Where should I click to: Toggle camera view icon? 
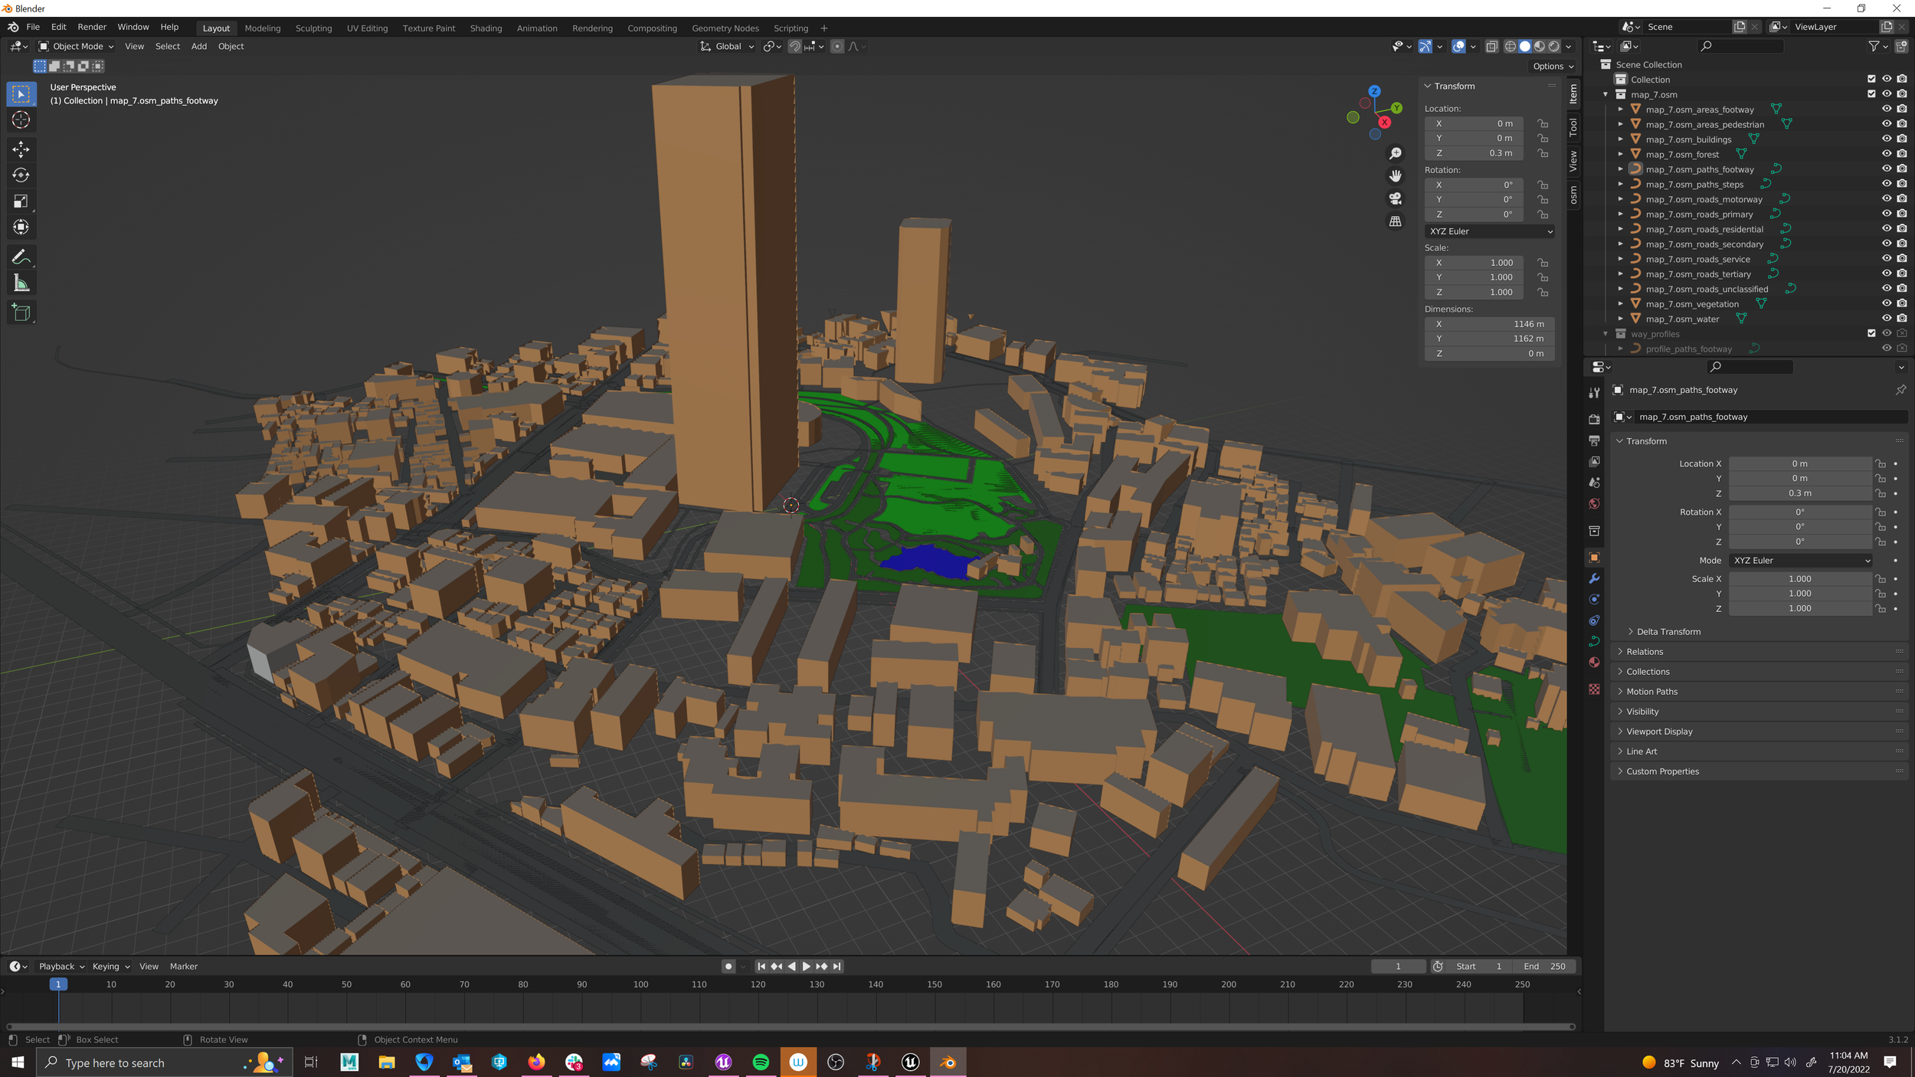pos(1396,198)
